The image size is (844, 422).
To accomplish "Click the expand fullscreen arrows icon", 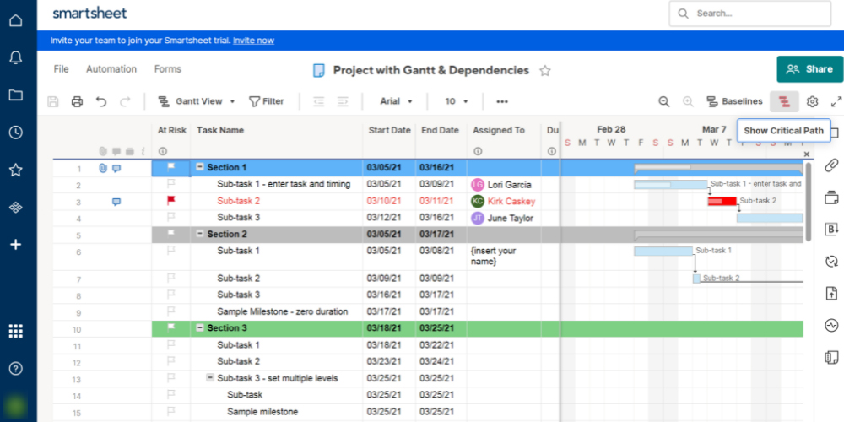I will pyautogui.click(x=836, y=101).
